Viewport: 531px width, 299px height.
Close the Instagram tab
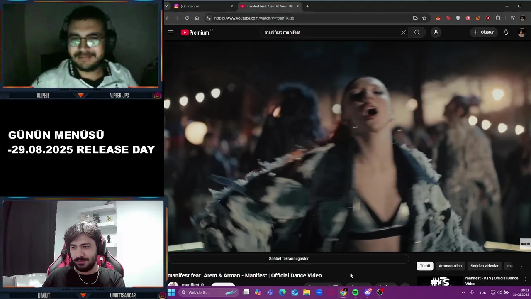(231, 6)
